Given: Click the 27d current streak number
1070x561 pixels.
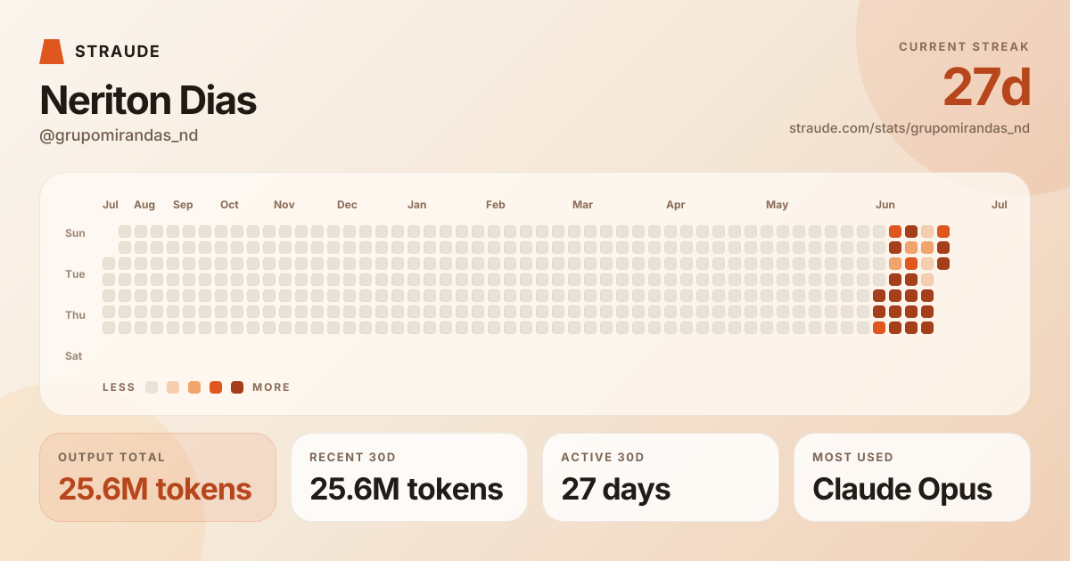Looking at the screenshot, I should pos(986,87).
